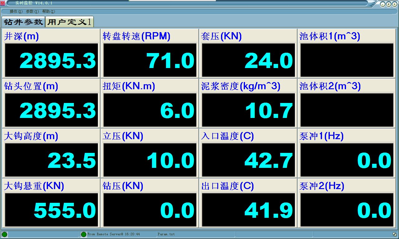Screen dimensions: 399x239
Task: Select the 池体积2(m^3) label
Action: [x=330, y=86]
